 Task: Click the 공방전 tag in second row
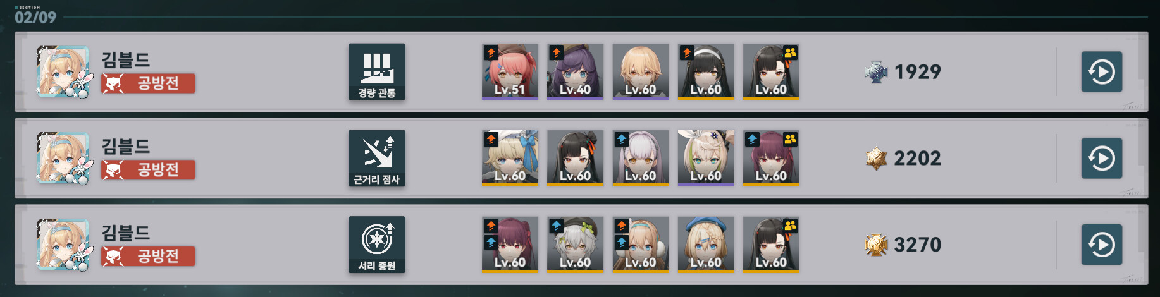[148, 170]
